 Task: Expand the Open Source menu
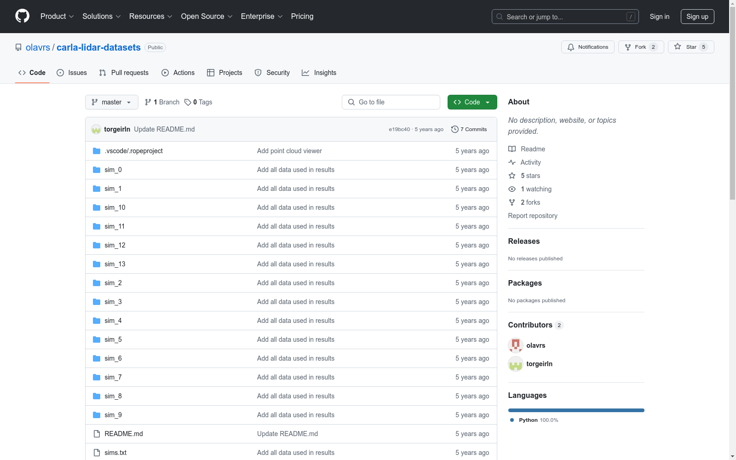[x=207, y=17]
